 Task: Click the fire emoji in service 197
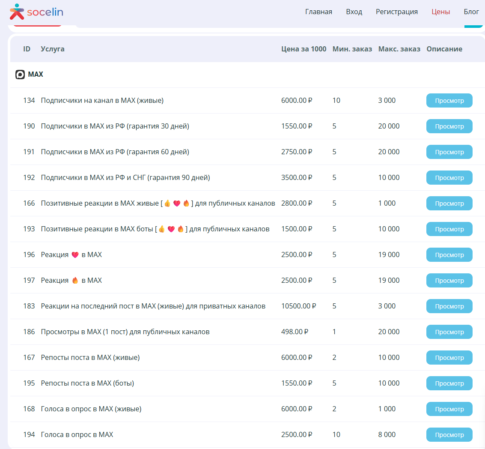click(75, 281)
